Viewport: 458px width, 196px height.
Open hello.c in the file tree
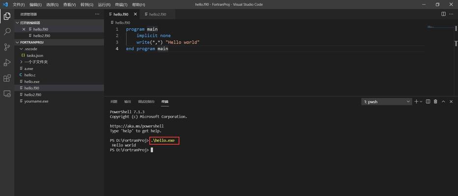[x=59, y=75]
